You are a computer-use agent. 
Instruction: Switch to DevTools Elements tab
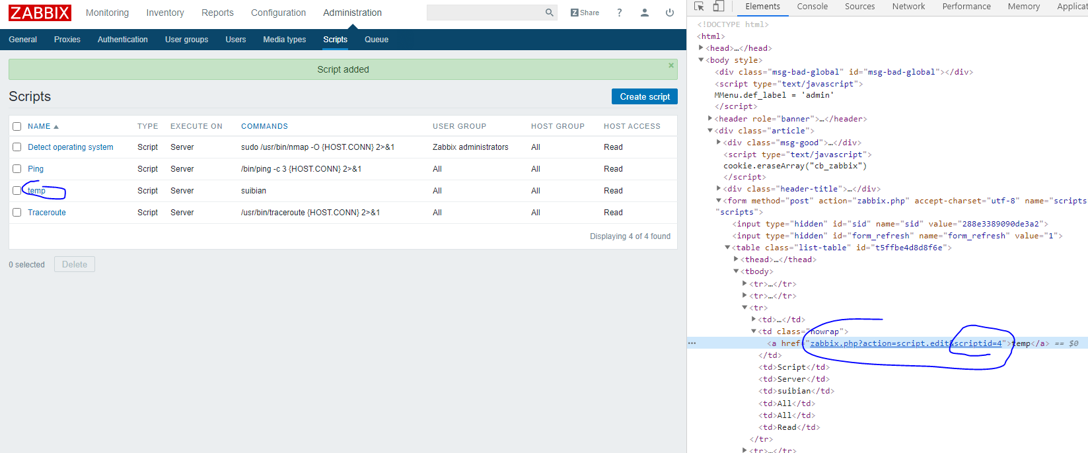[762, 7]
